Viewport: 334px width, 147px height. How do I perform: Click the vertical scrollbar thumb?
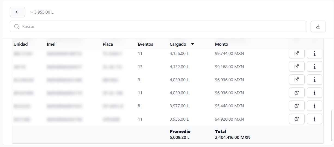pos(332,125)
